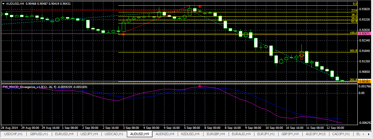Open the chart menu triangle beside AUDUSD,H4 title
This screenshot has width=373, height=139.
pyautogui.click(x=3, y=4)
